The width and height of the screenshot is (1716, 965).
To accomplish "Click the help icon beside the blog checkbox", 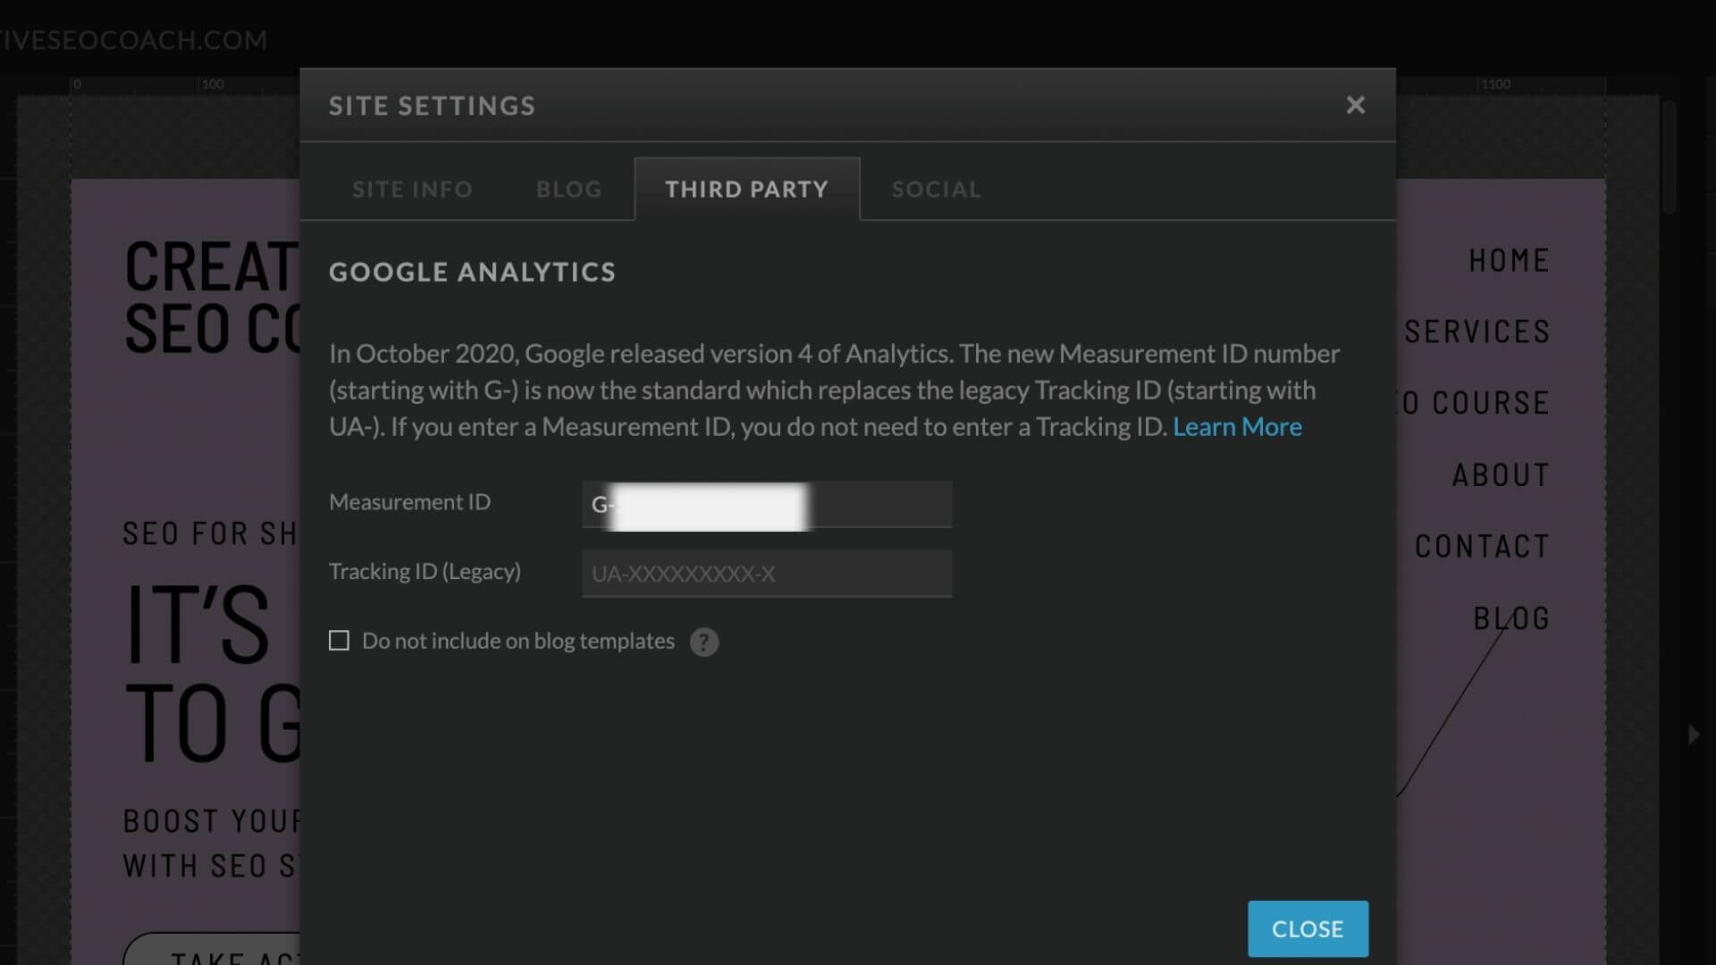I will (703, 642).
